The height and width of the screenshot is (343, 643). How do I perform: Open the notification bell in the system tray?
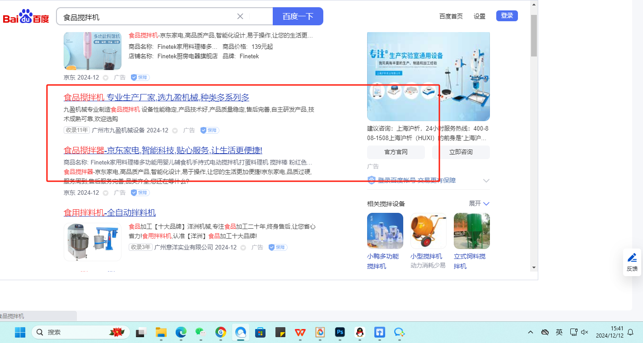(x=630, y=332)
